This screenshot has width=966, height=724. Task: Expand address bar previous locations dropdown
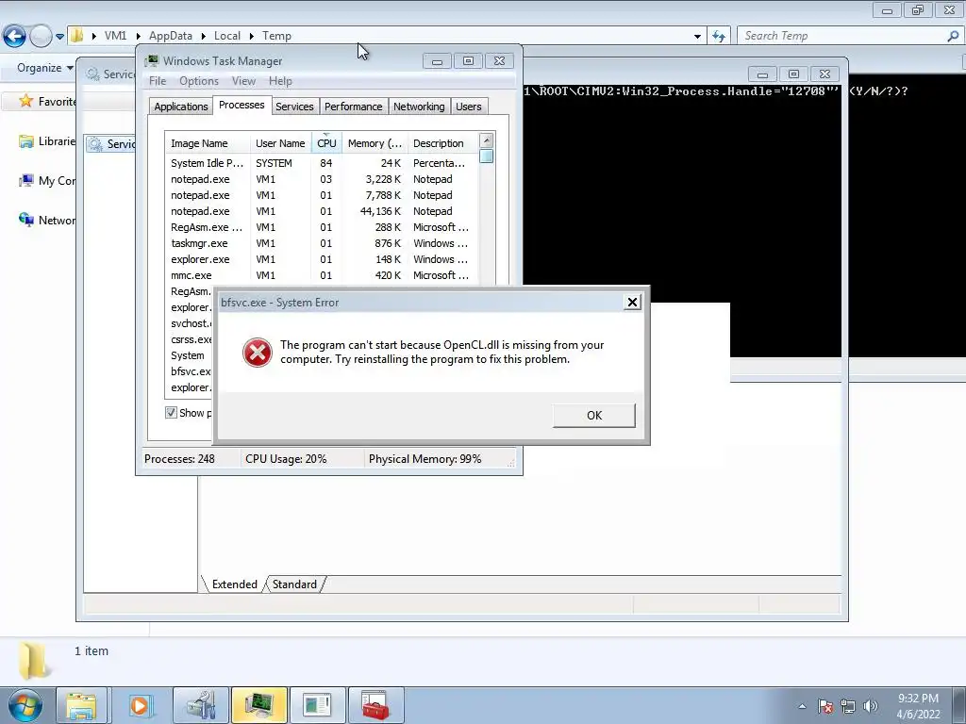[x=697, y=37]
